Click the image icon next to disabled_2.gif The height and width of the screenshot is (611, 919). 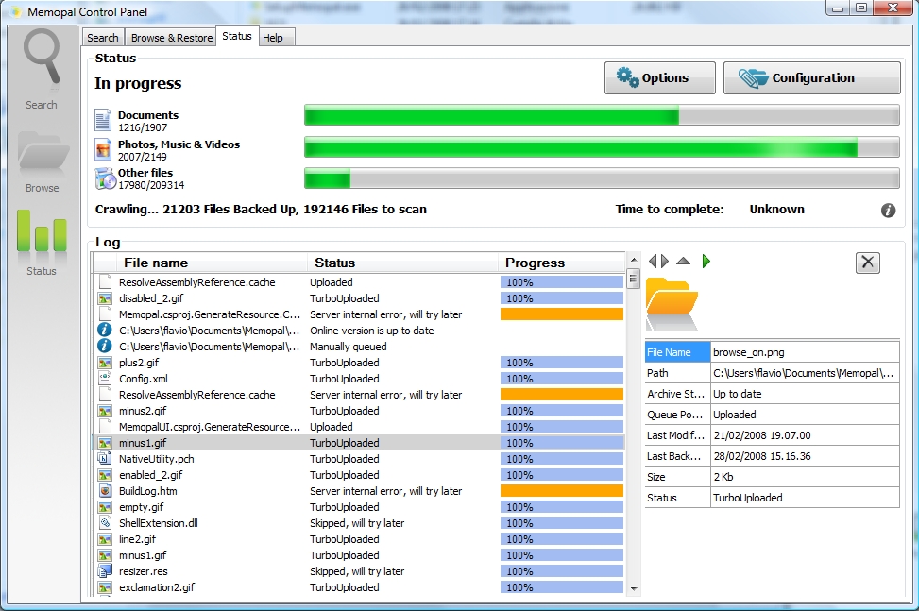[105, 298]
